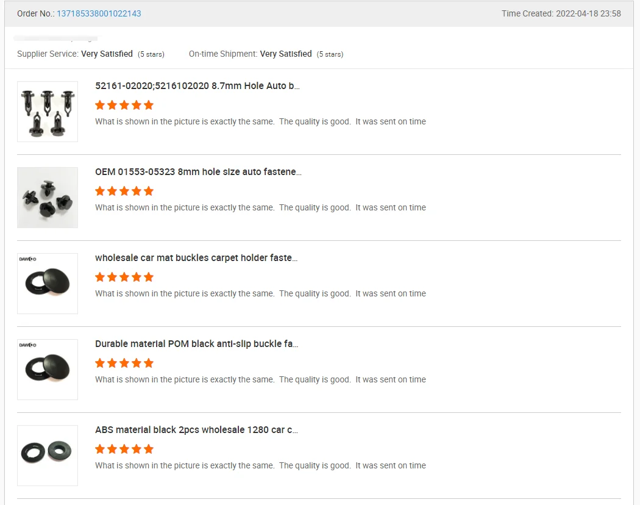Click the star rating under 52161-02020 product
640x505 pixels.
[x=124, y=105]
